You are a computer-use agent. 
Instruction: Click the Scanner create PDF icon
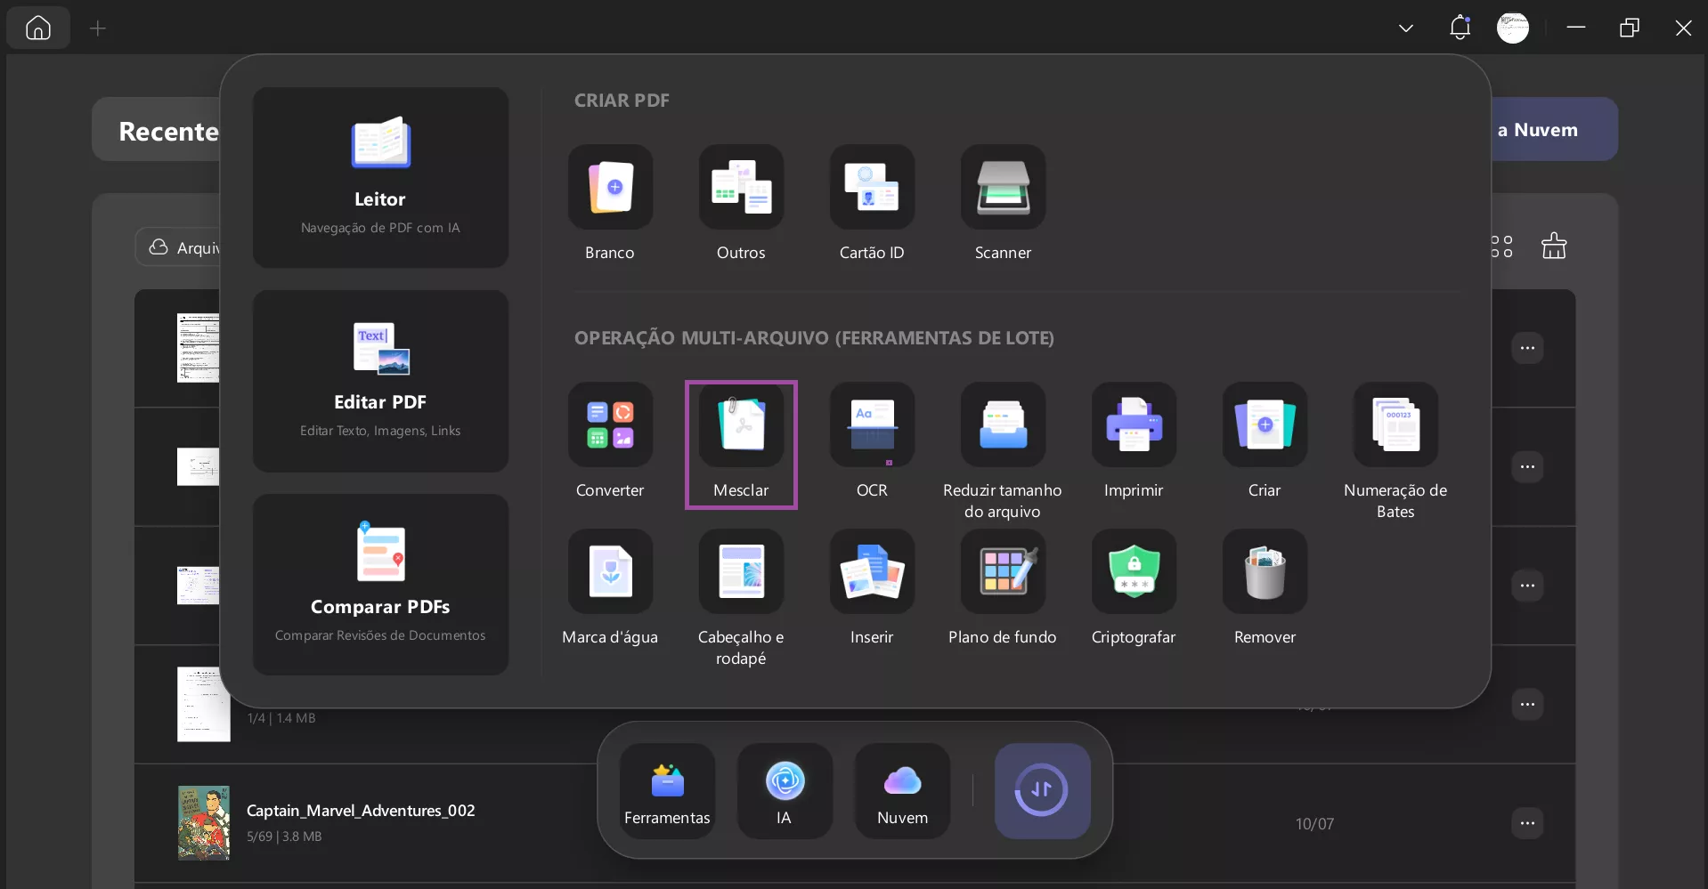click(x=1003, y=188)
